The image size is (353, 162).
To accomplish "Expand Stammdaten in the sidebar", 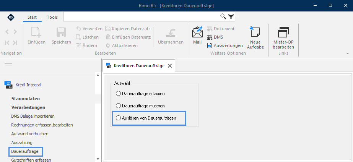I will click(26, 99).
